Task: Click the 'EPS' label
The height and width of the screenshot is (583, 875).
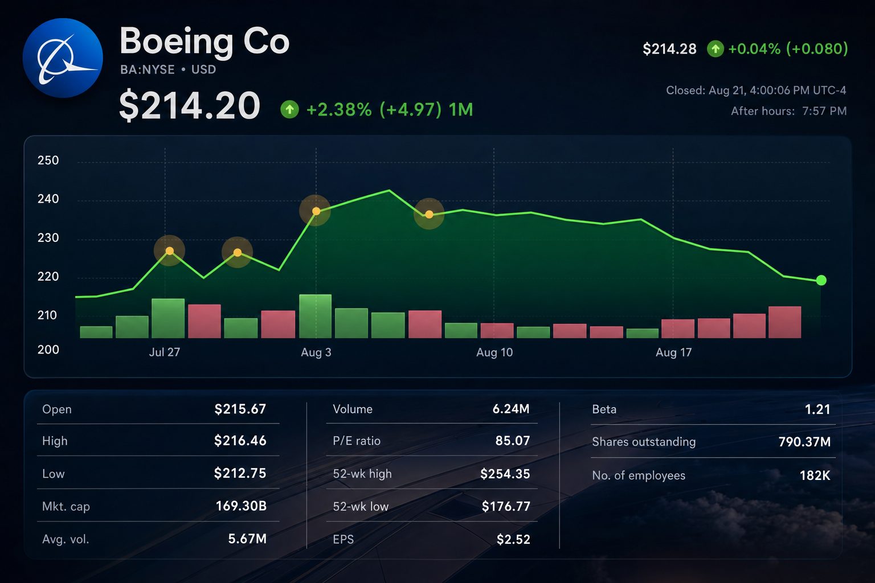Action: tap(344, 539)
